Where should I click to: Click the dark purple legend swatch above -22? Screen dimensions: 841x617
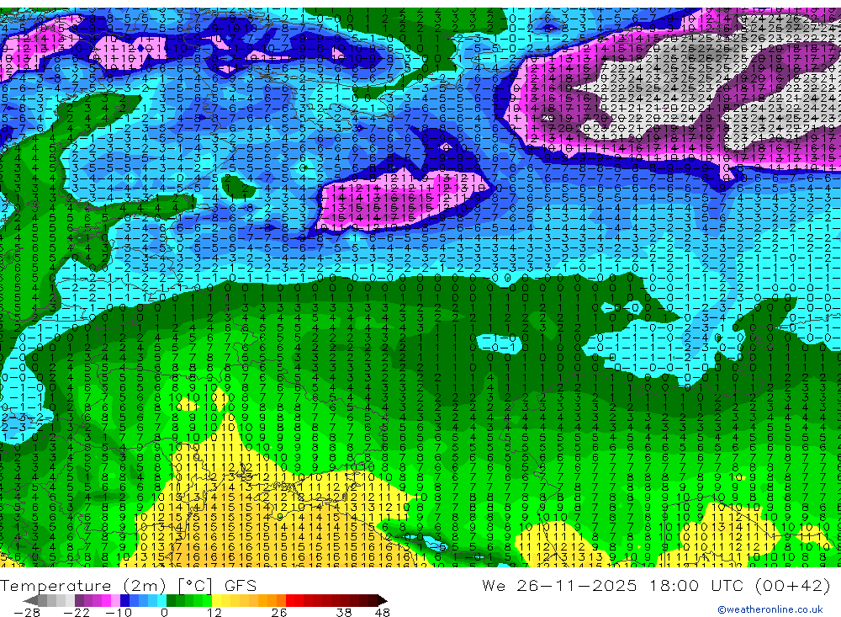(79, 600)
